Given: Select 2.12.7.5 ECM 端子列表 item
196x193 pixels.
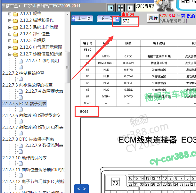Looking at the screenshot, I should click(24, 104).
